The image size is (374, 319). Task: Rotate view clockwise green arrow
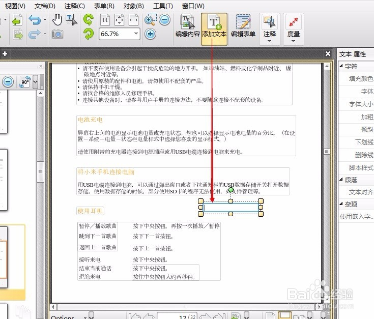click(89, 34)
